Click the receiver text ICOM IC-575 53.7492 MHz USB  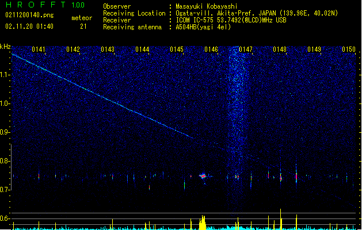tap(231, 20)
